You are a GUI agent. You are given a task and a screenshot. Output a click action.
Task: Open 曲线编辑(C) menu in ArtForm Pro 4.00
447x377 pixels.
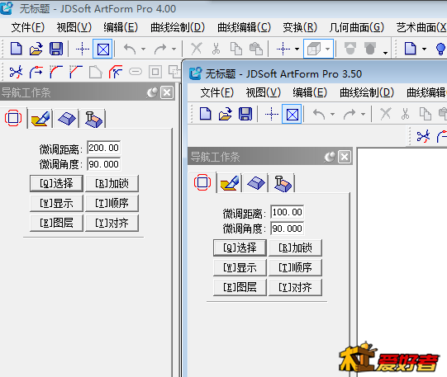coord(244,27)
